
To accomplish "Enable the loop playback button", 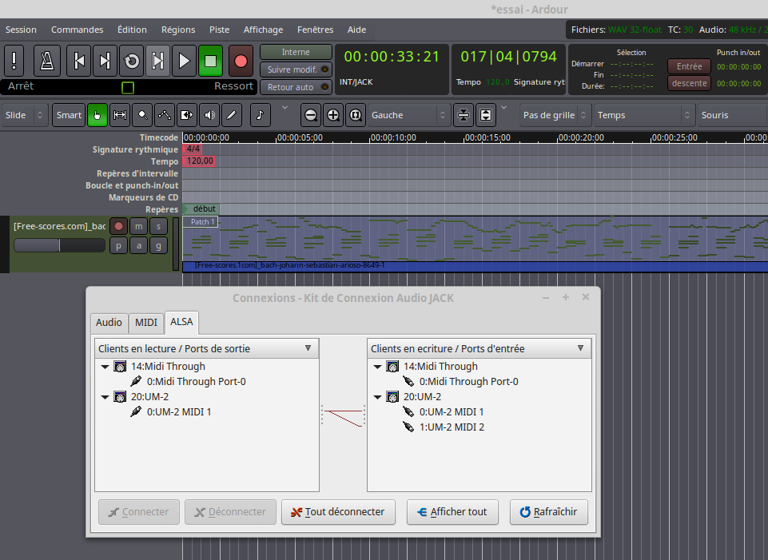I will (x=132, y=61).
